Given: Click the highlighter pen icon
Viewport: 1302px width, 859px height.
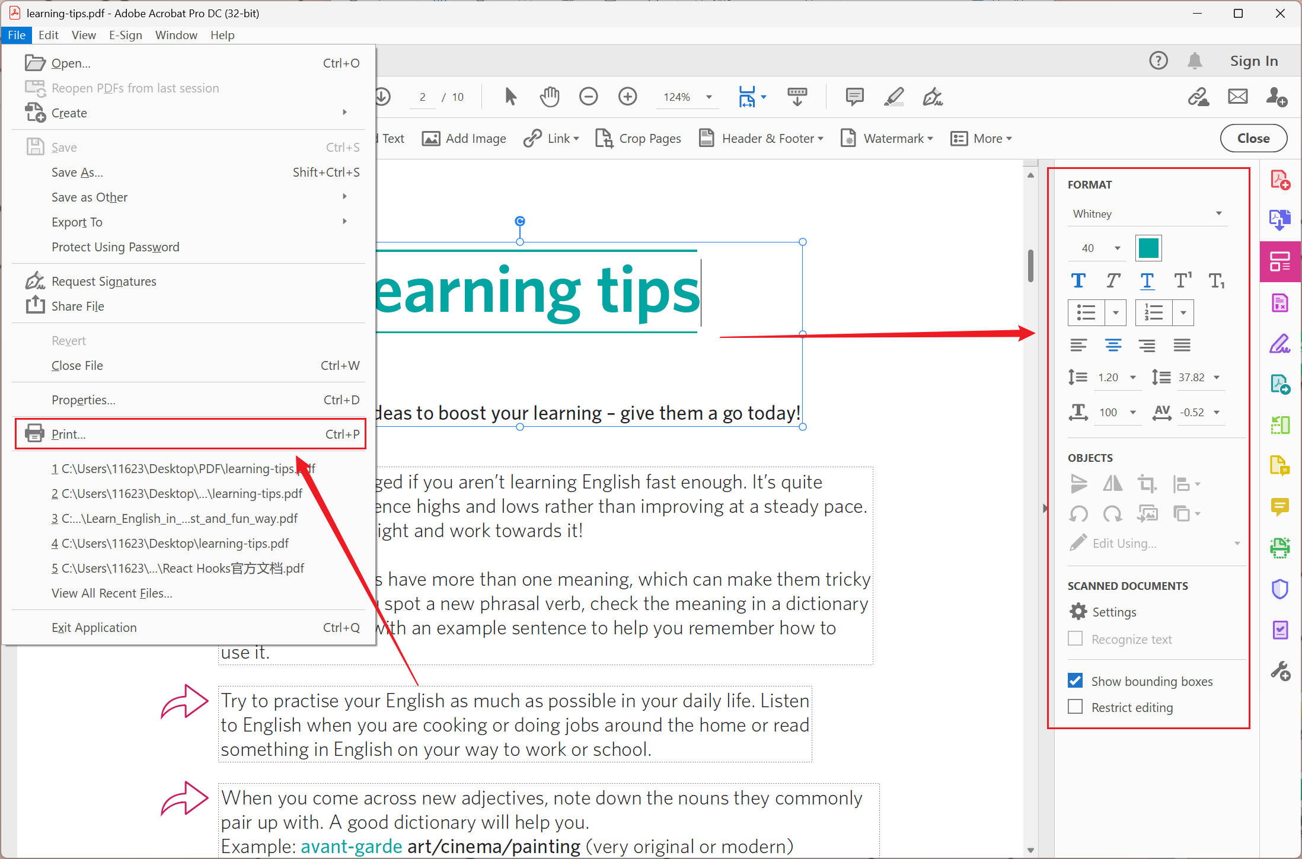Looking at the screenshot, I should click(x=893, y=97).
